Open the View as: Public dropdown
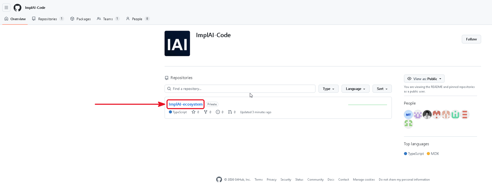 click(x=424, y=79)
